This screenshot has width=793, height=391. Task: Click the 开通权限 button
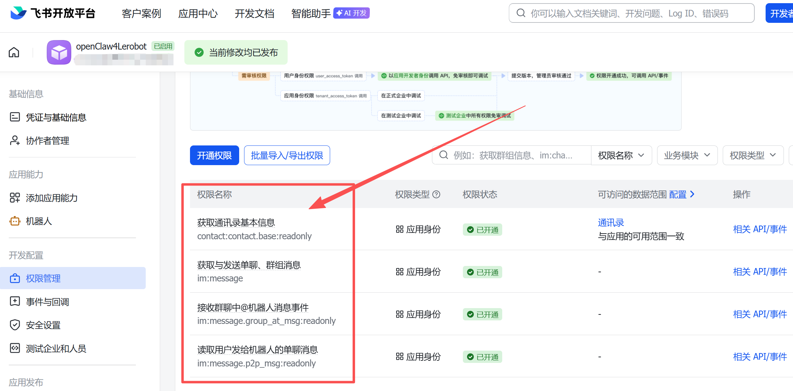(x=214, y=155)
